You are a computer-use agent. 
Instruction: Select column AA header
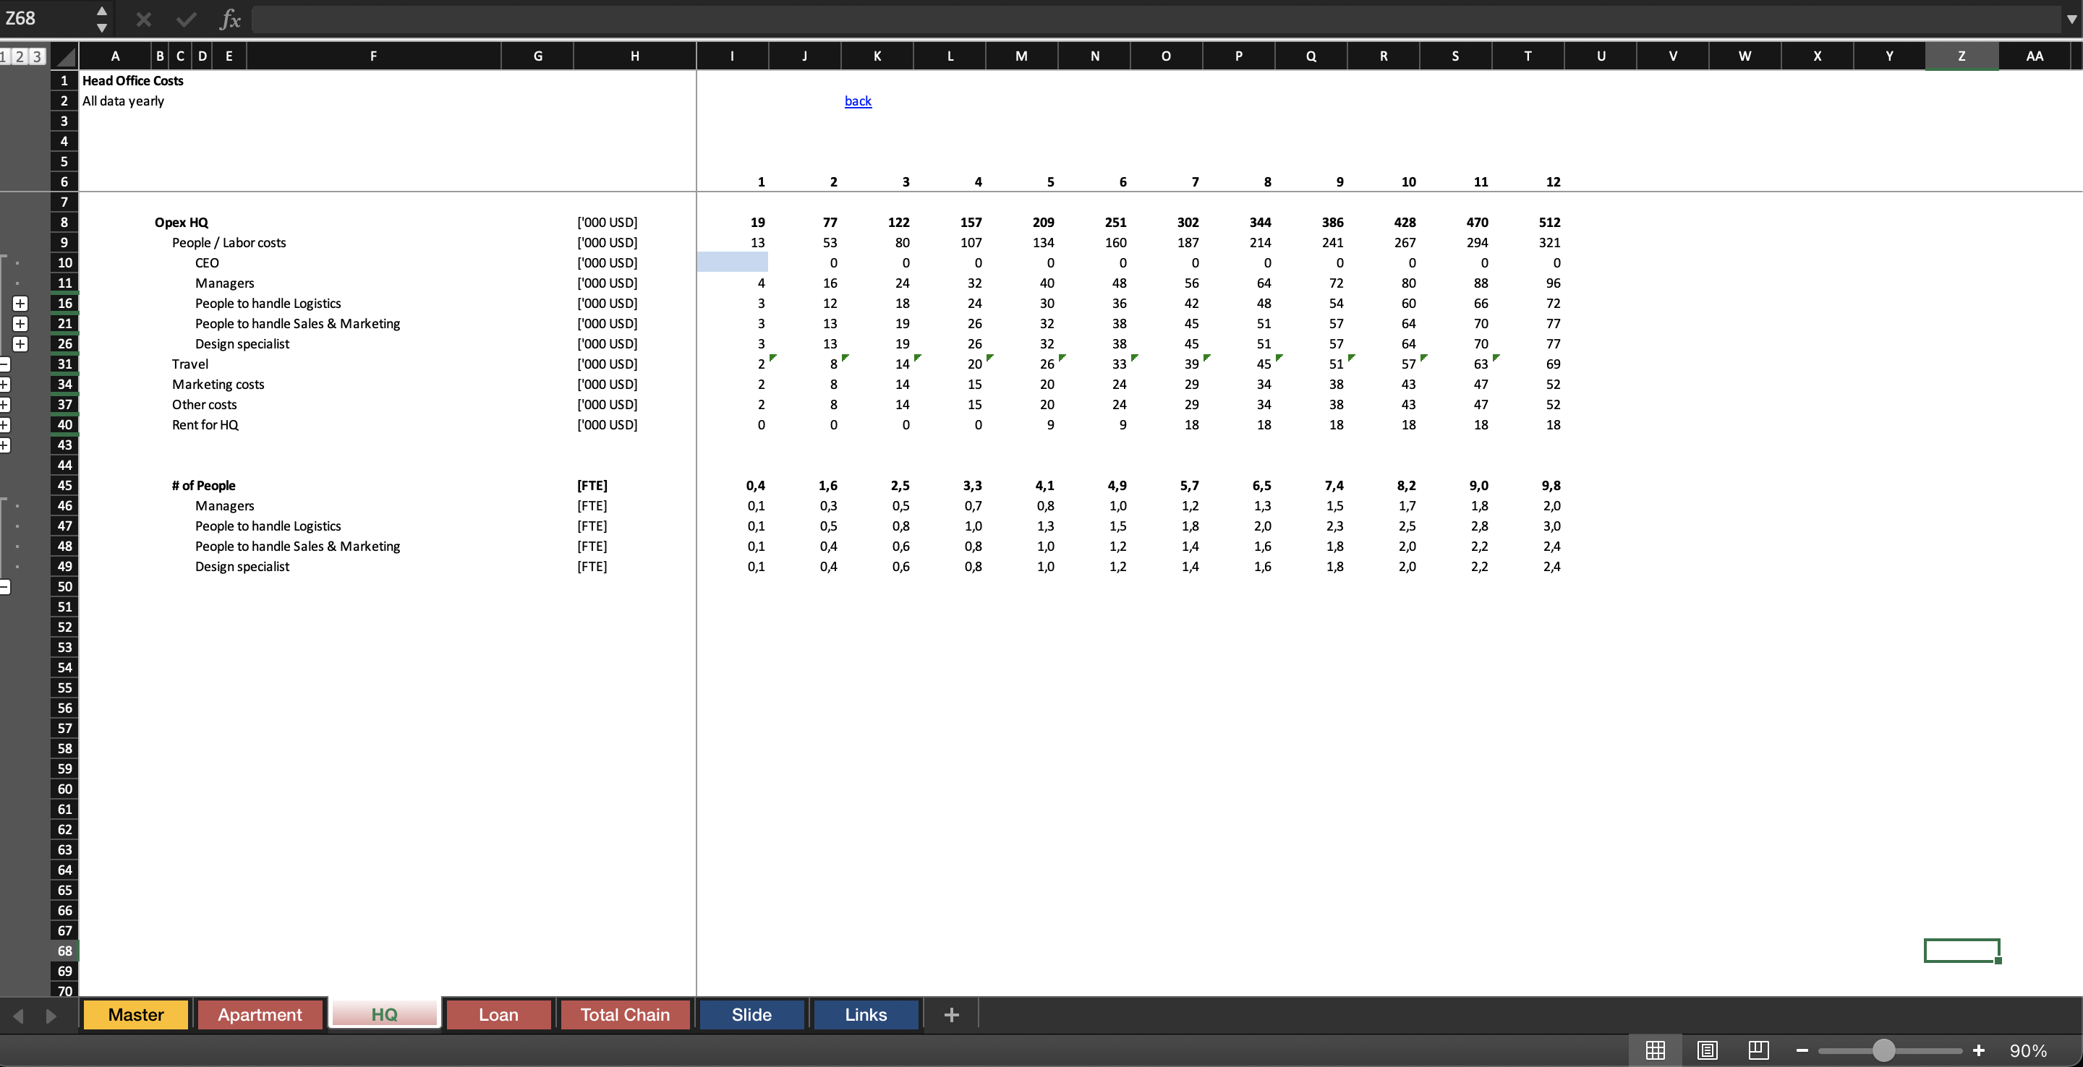point(2035,56)
